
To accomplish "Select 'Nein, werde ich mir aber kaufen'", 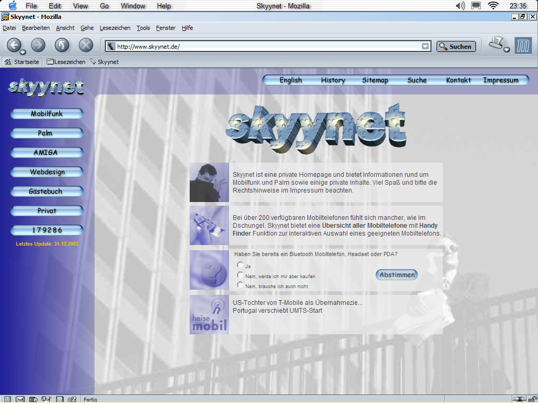I will (x=240, y=275).
